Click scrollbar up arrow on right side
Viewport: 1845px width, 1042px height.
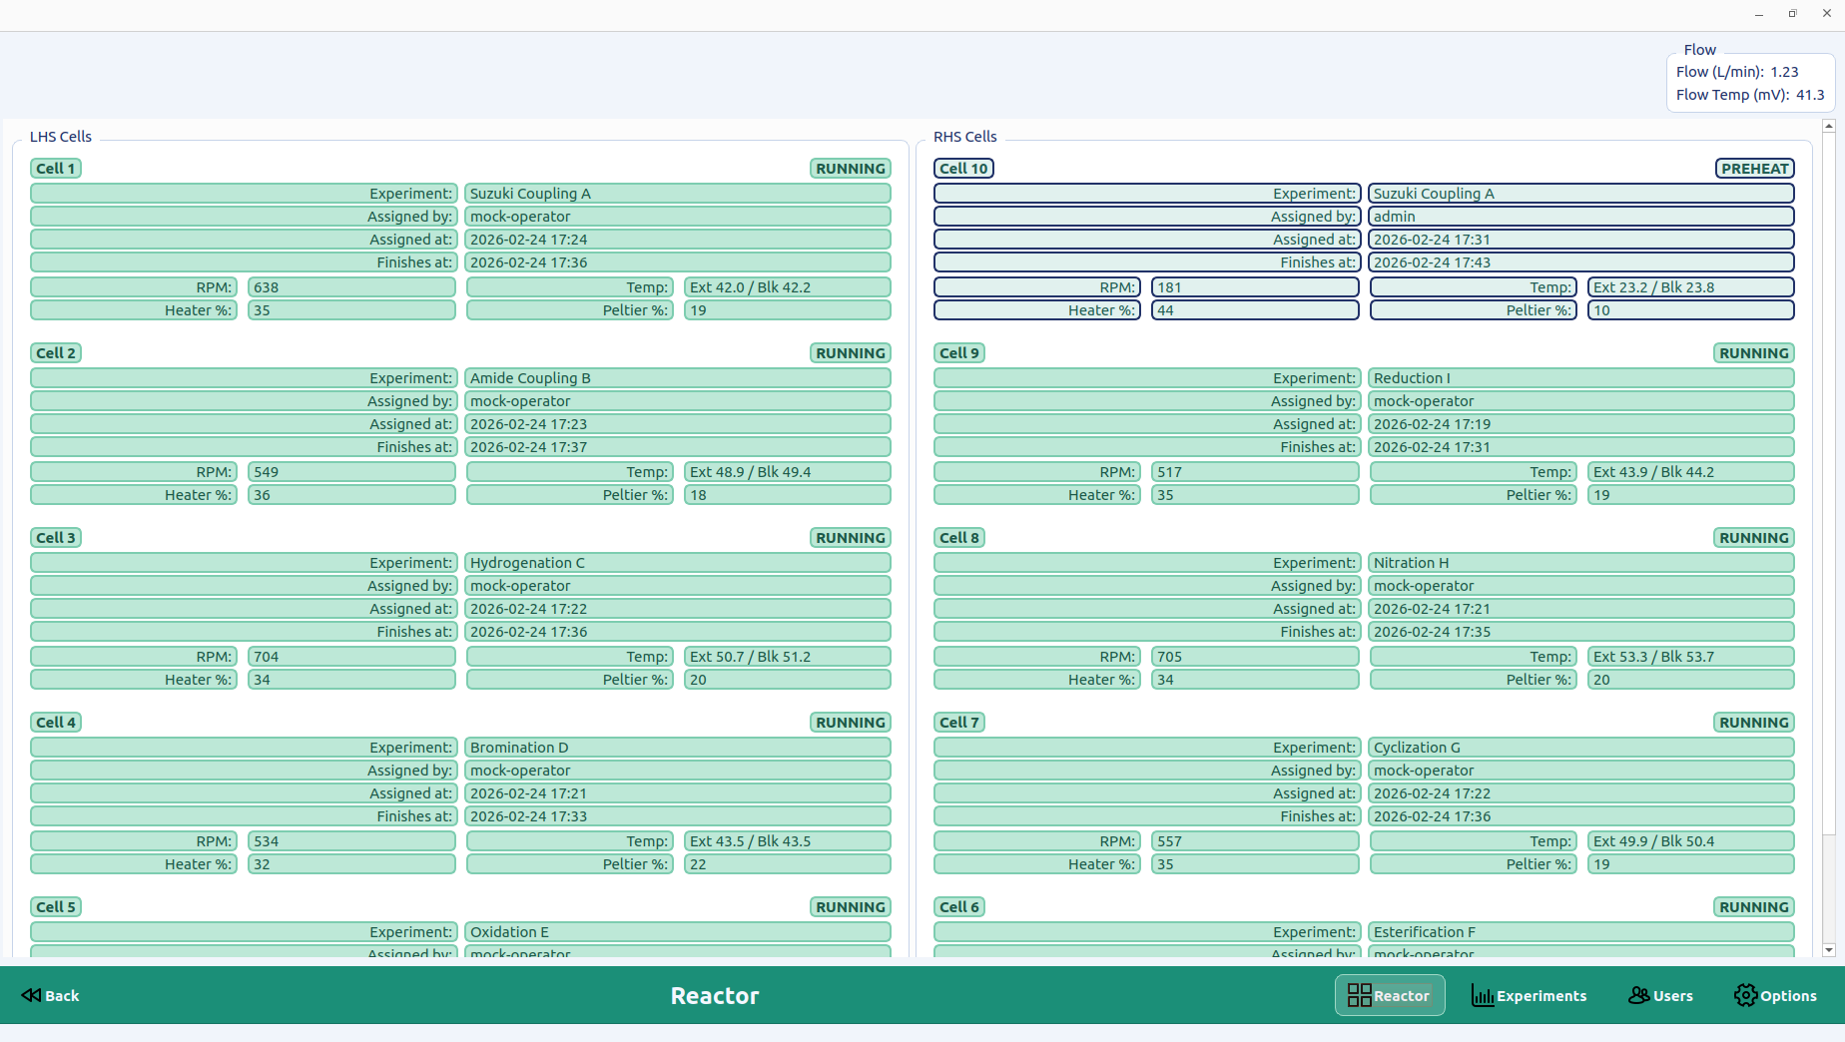tap(1829, 126)
